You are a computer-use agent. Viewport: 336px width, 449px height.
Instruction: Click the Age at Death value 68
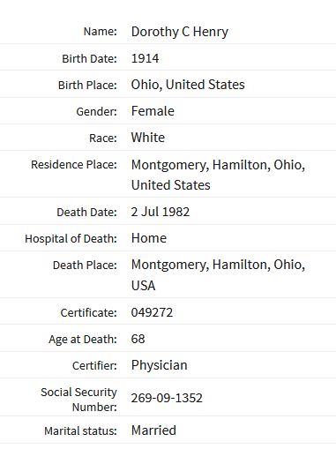138,339
